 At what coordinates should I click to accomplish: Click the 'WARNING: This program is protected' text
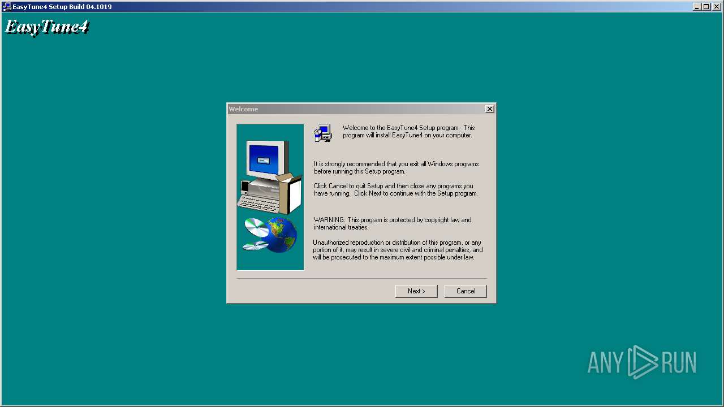click(393, 224)
